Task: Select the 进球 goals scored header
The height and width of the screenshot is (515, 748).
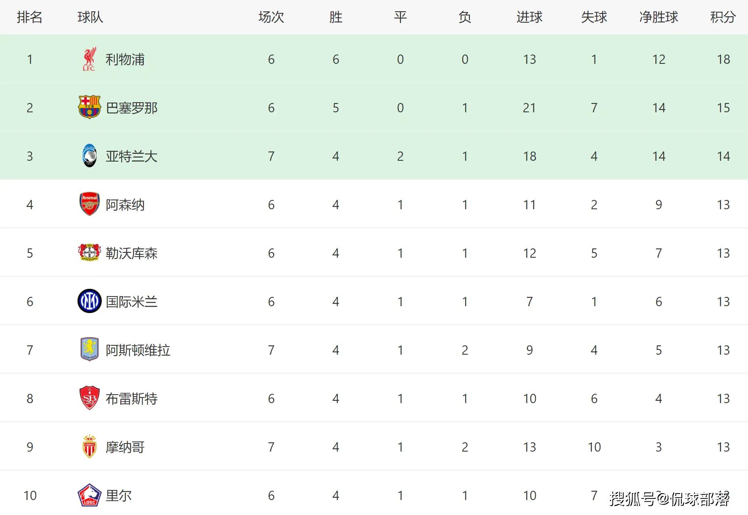Action: click(x=529, y=17)
